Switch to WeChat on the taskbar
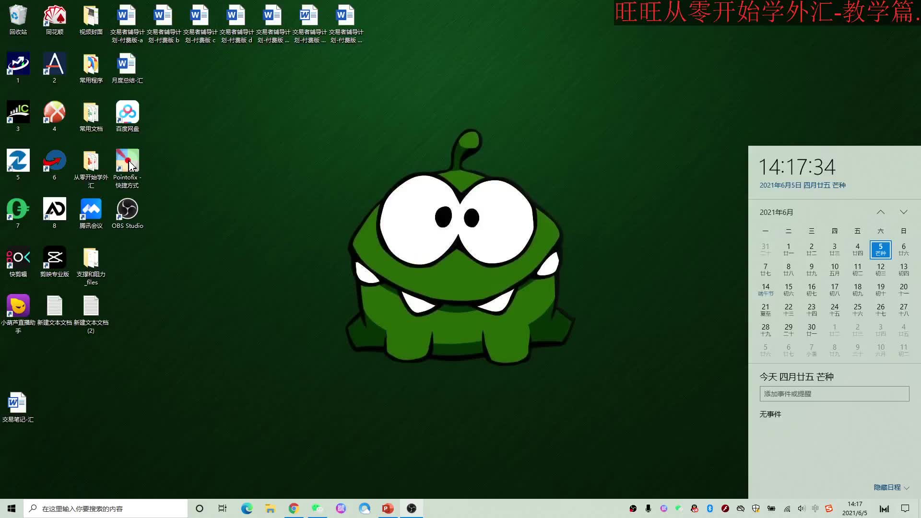This screenshot has height=518, width=921. tap(317, 508)
